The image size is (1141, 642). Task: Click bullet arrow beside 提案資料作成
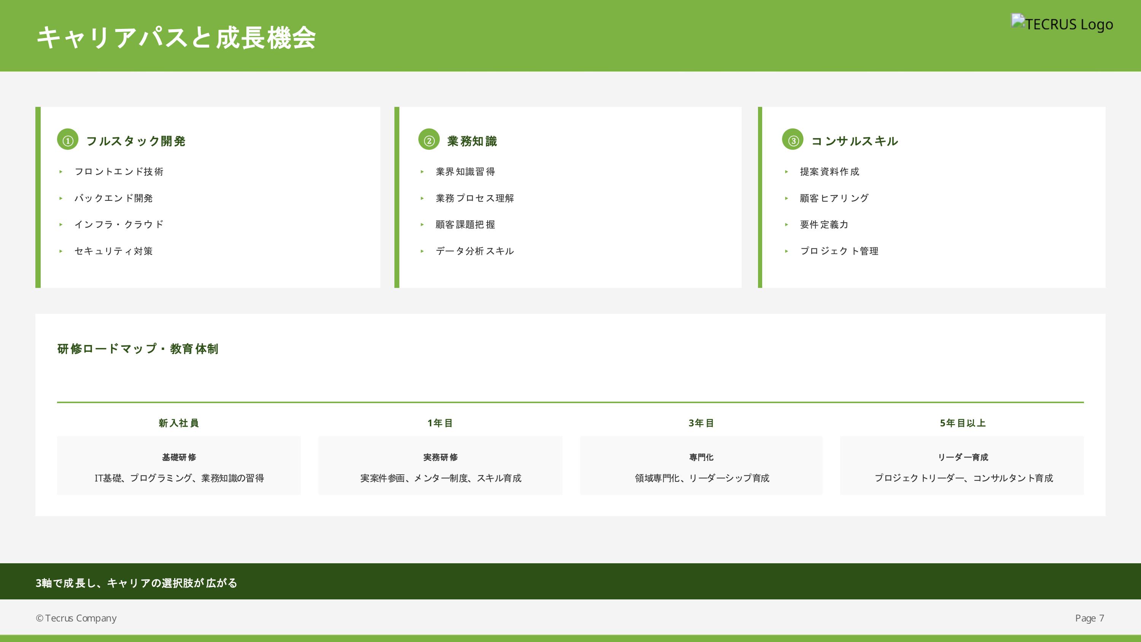(x=786, y=172)
